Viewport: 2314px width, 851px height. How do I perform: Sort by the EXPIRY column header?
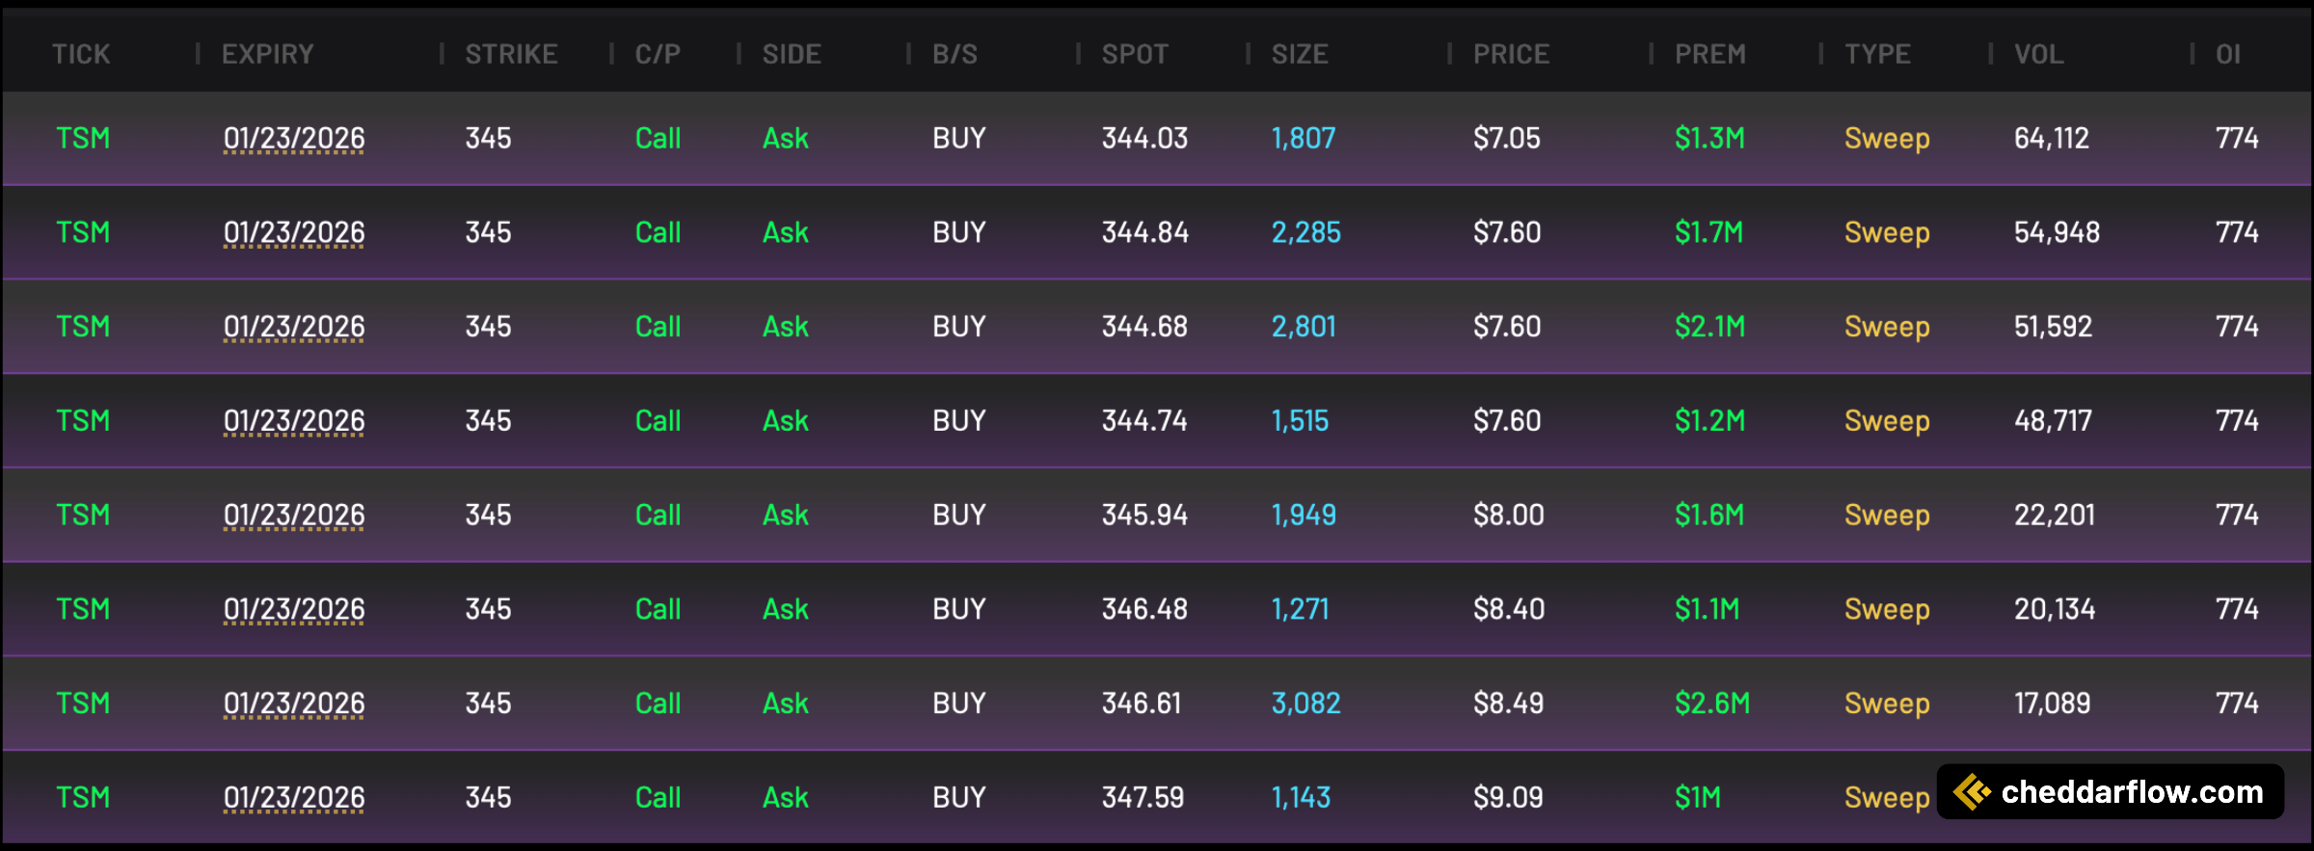[x=268, y=54]
